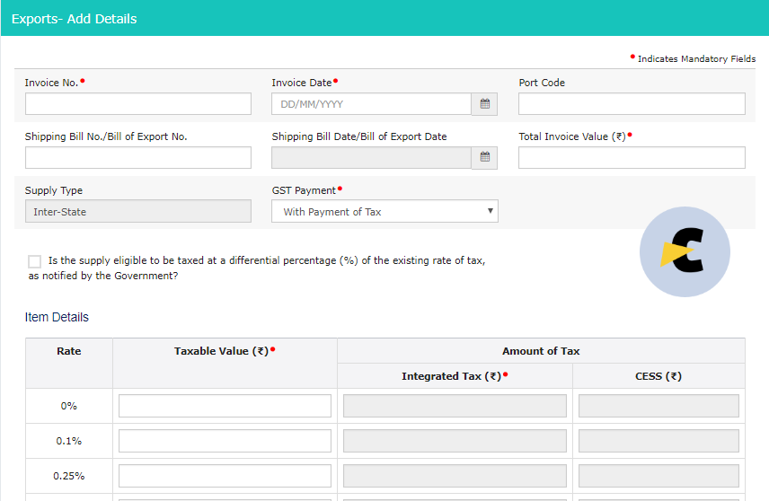
Task: Open the Invoice Date calendar picker
Action: (x=484, y=104)
